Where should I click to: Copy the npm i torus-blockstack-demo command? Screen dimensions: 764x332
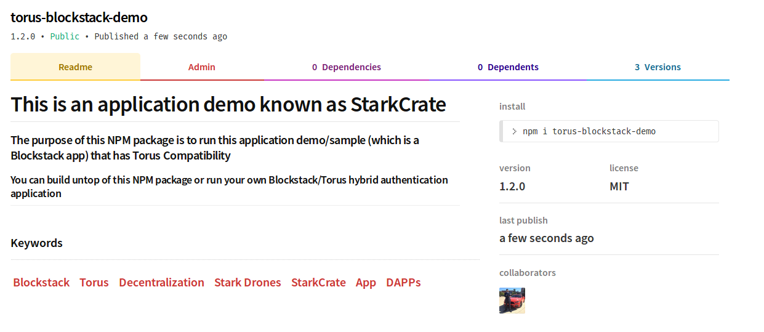click(x=589, y=131)
